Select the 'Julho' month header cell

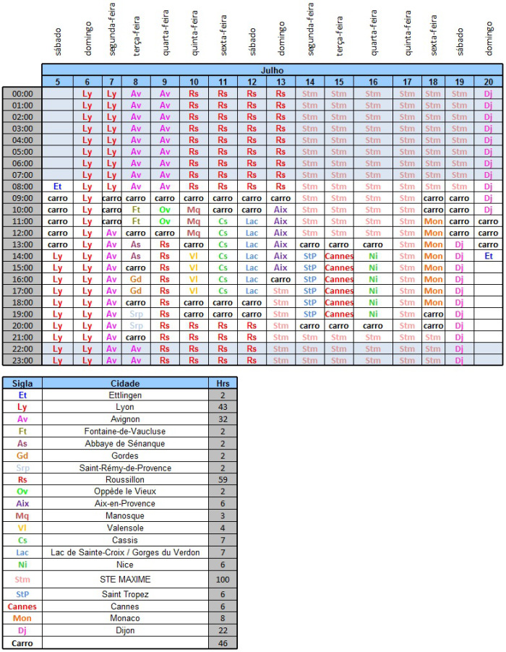(272, 70)
